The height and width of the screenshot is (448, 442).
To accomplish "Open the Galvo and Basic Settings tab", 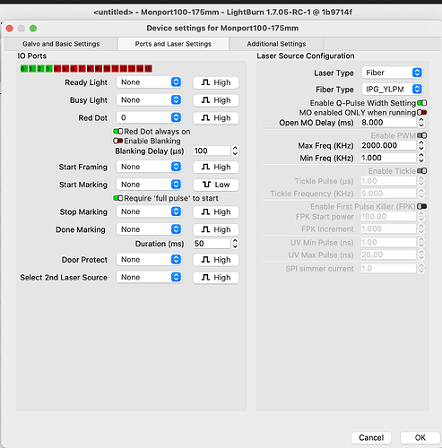I will pyautogui.click(x=61, y=44).
